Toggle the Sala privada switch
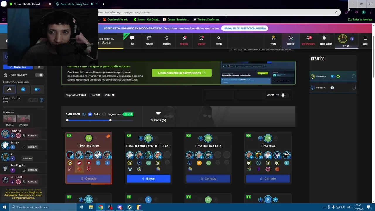The image size is (375, 211). click(x=39, y=75)
